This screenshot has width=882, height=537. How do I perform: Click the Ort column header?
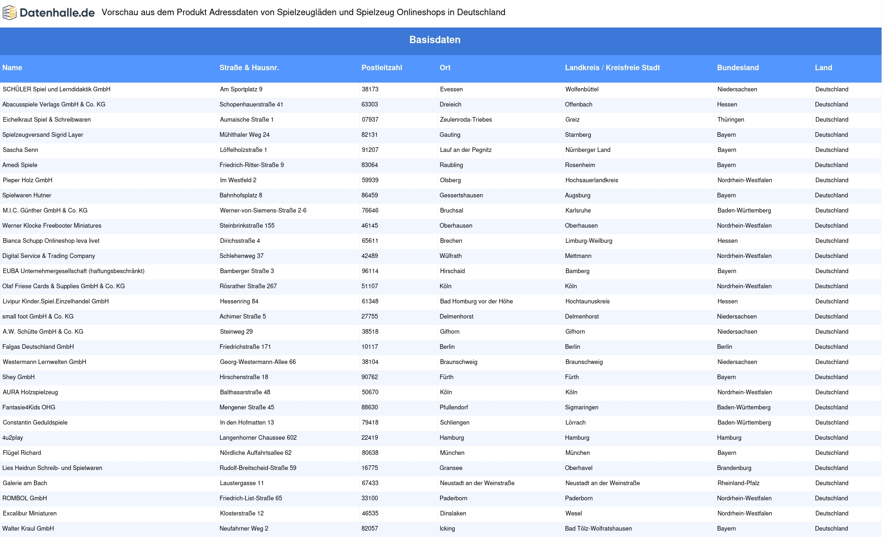(x=445, y=68)
